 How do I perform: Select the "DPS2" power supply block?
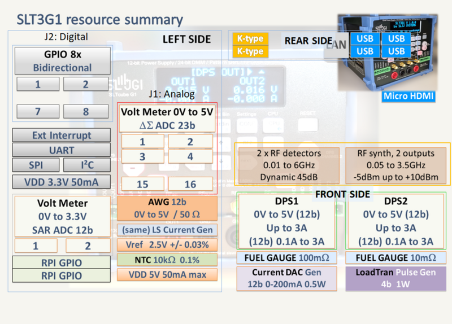tap(396, 221)
